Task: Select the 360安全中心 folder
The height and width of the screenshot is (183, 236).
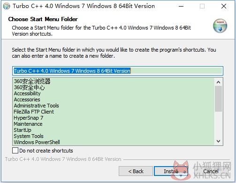Action: click(30, 87)
